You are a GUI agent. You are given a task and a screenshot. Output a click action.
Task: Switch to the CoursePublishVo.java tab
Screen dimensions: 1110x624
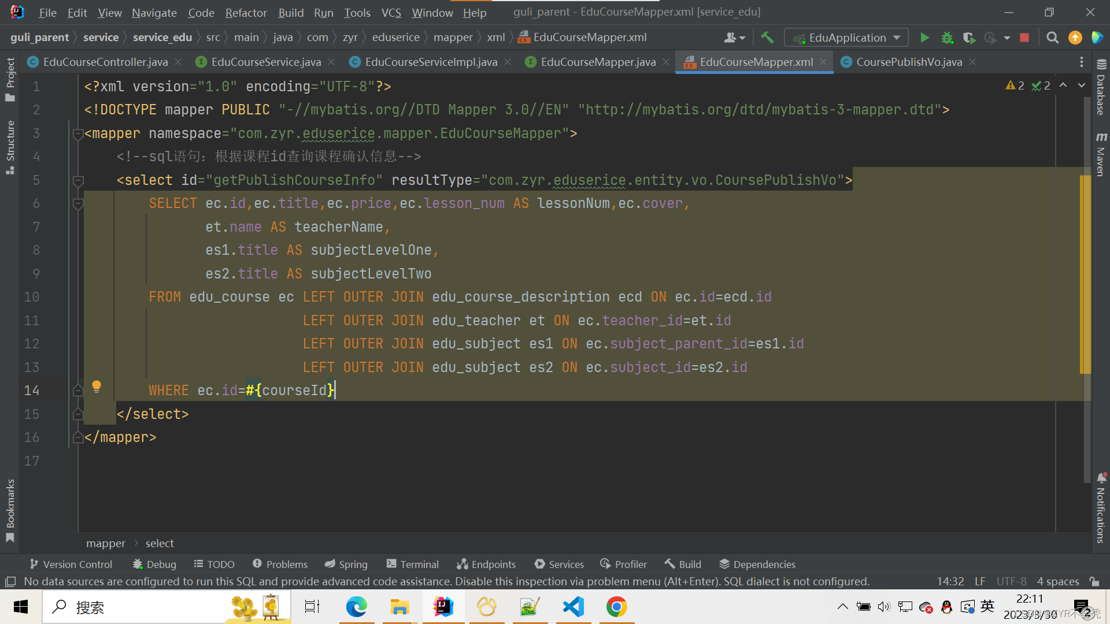click(x=908, y=62)
